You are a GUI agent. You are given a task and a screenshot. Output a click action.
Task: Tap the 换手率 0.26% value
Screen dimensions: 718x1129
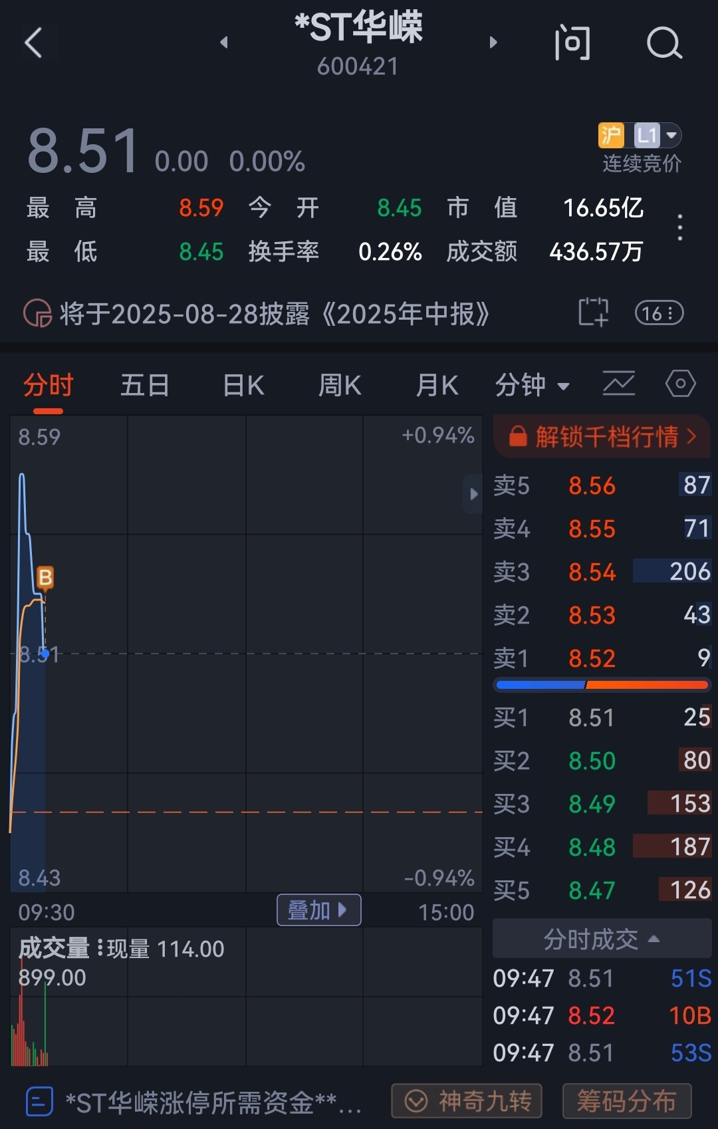point(390,252)
